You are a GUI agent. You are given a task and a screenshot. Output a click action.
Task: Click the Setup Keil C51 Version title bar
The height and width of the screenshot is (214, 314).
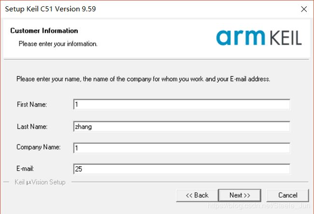click(x=50, y=9)
